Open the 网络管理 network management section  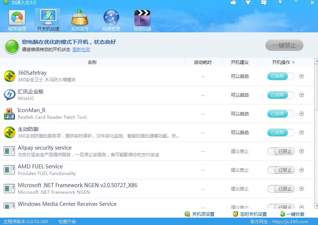[111, 20]
